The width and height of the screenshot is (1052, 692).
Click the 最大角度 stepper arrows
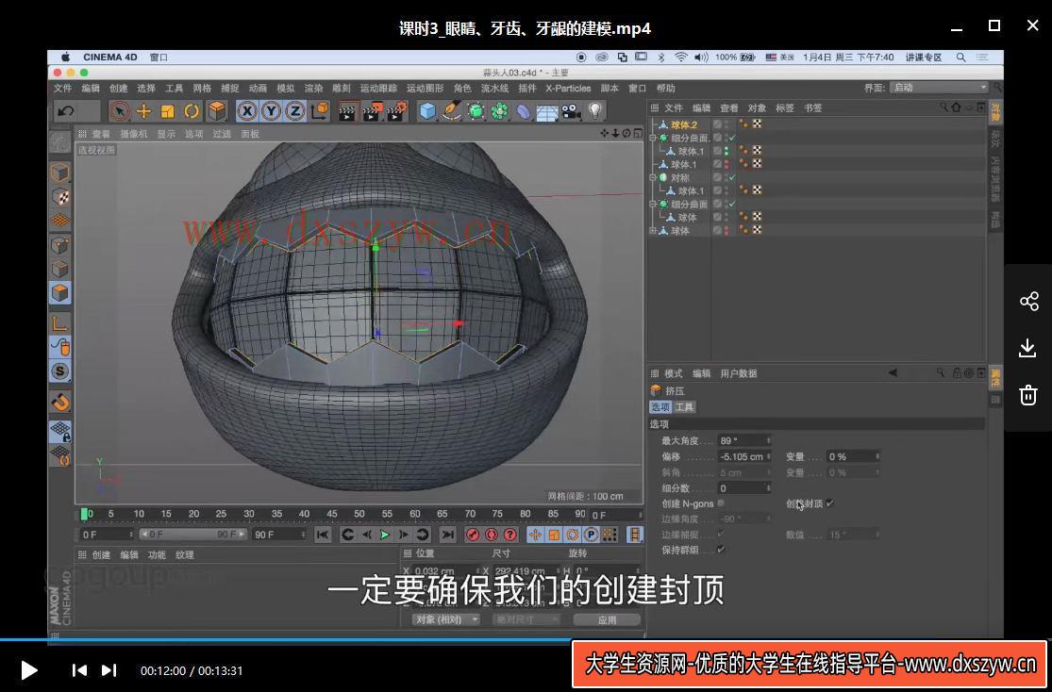coord(768,440)
